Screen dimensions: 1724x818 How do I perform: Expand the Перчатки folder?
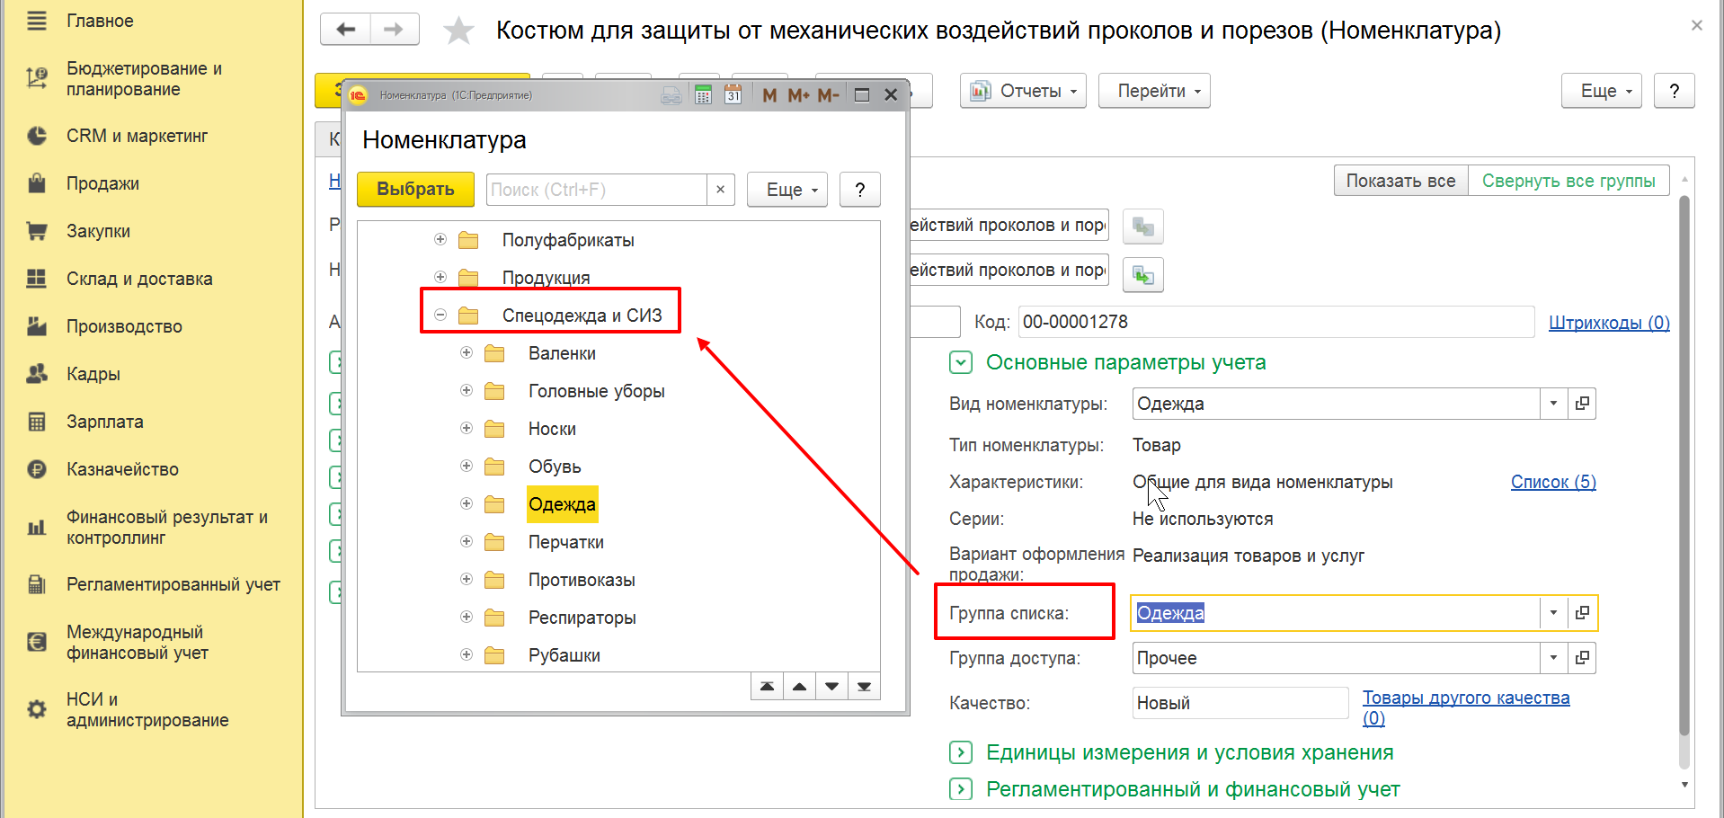click(467, 541)
